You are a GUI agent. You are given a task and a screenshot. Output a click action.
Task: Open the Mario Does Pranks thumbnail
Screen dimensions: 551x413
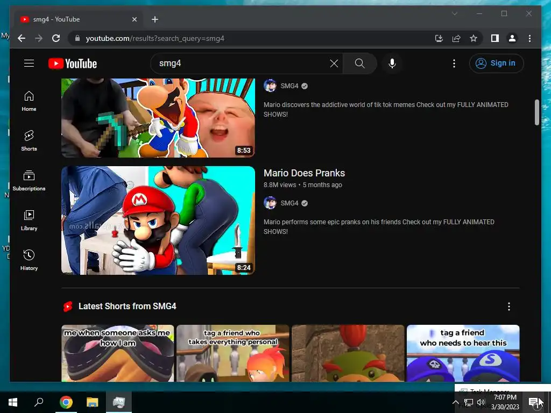(158, 220)
